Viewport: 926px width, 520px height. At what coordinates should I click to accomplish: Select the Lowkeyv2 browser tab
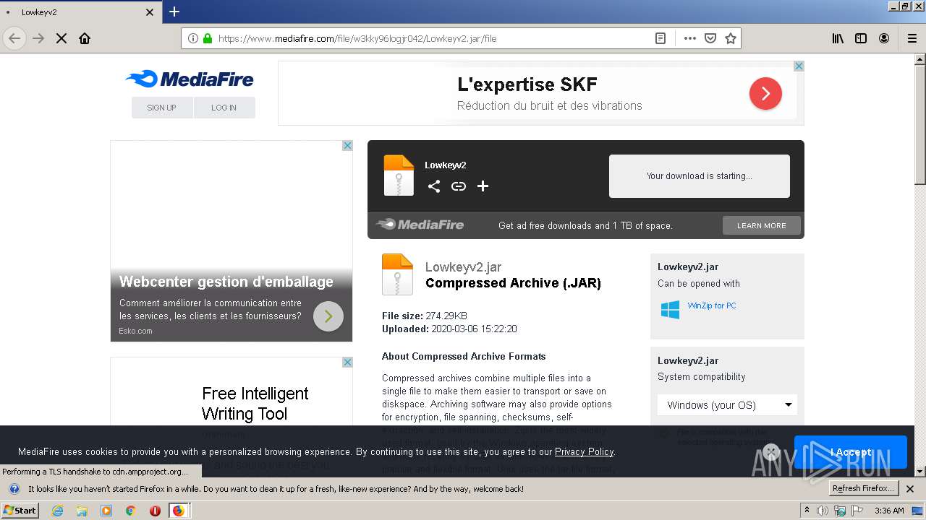[x=81, y=12]
